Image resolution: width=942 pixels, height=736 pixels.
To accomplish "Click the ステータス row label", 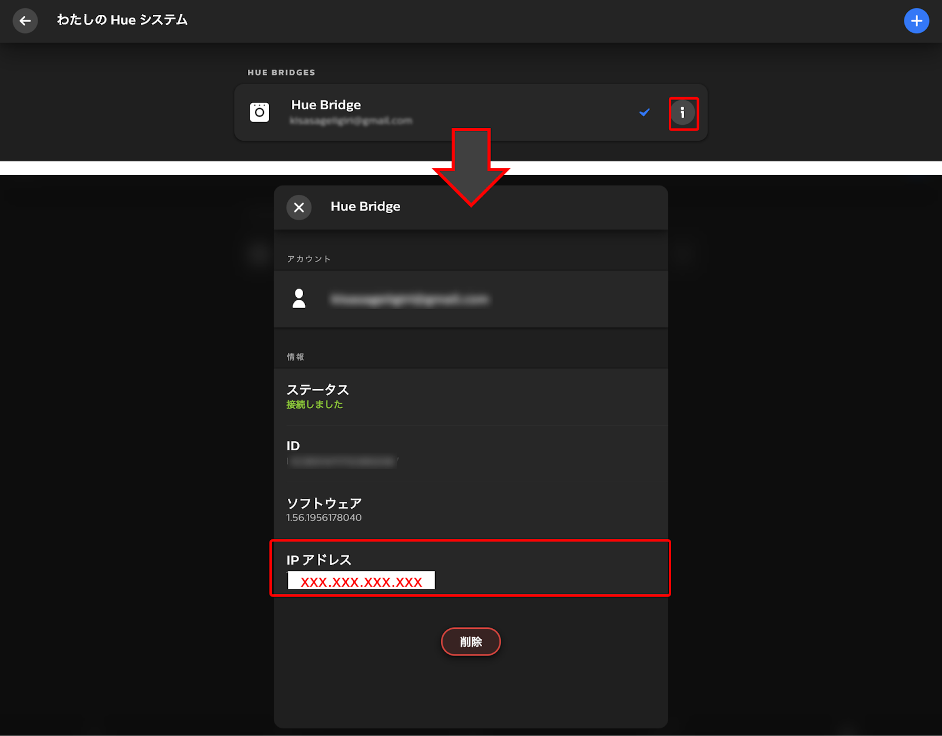I will (x=318, y=390).
